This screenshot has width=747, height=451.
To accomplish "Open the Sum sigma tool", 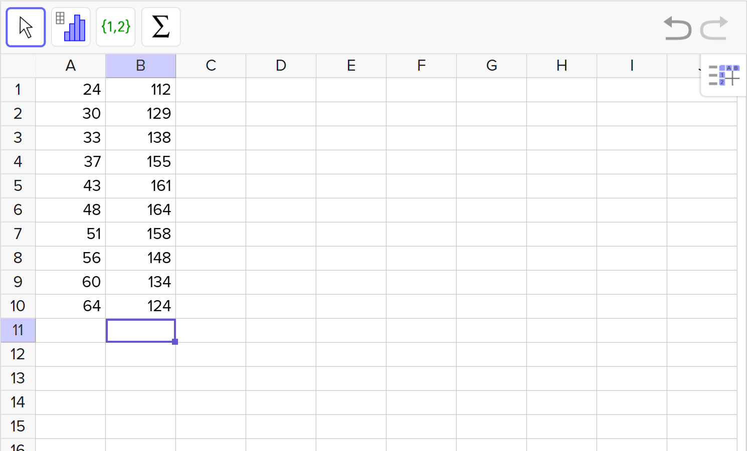I will pyautogui.click(x=161, y=27).
